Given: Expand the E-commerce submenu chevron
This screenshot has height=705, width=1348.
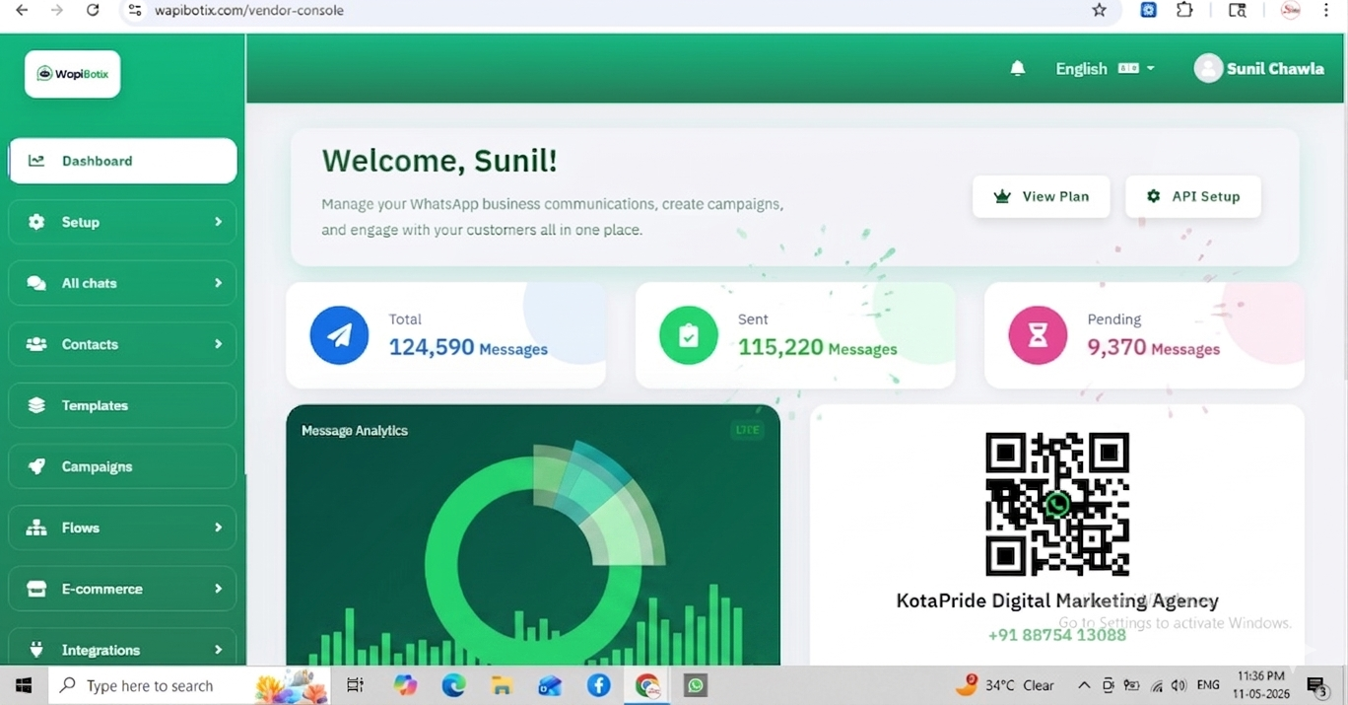Looking at the screenshot, I should tap(219, 589).
